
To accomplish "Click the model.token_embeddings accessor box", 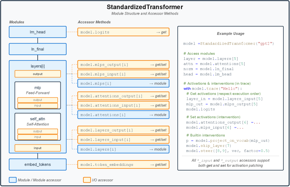I will click(123, 164).
